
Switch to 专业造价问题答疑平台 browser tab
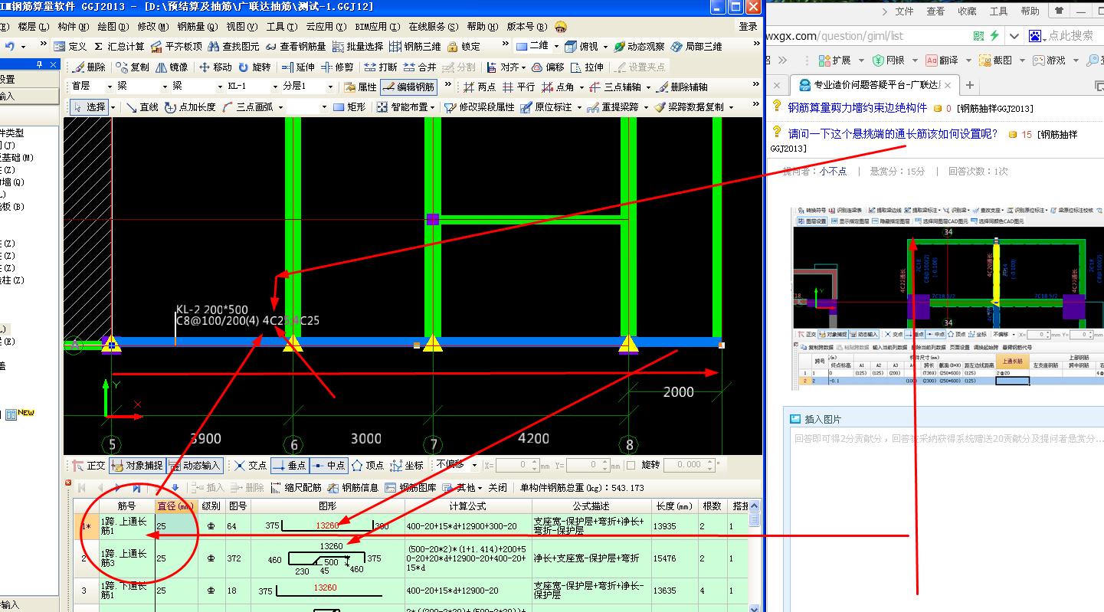[x=874, y=85]
